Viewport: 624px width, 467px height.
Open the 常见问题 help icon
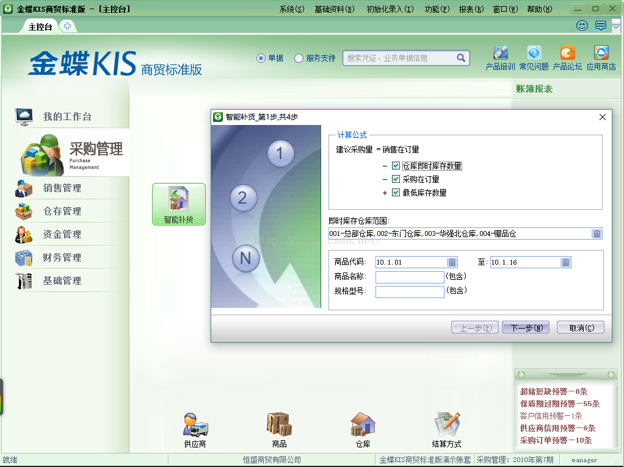[x=534, y=58]
